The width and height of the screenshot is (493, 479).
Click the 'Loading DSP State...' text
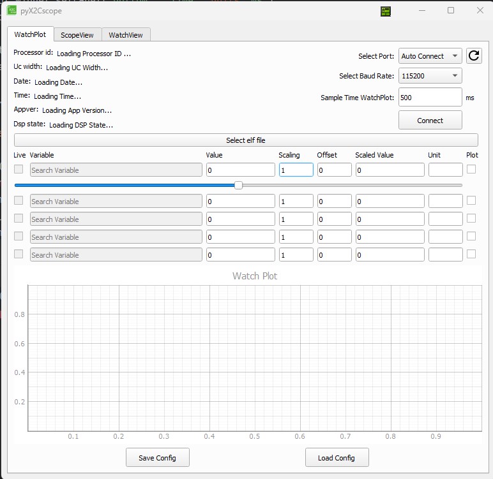[81, 125]
